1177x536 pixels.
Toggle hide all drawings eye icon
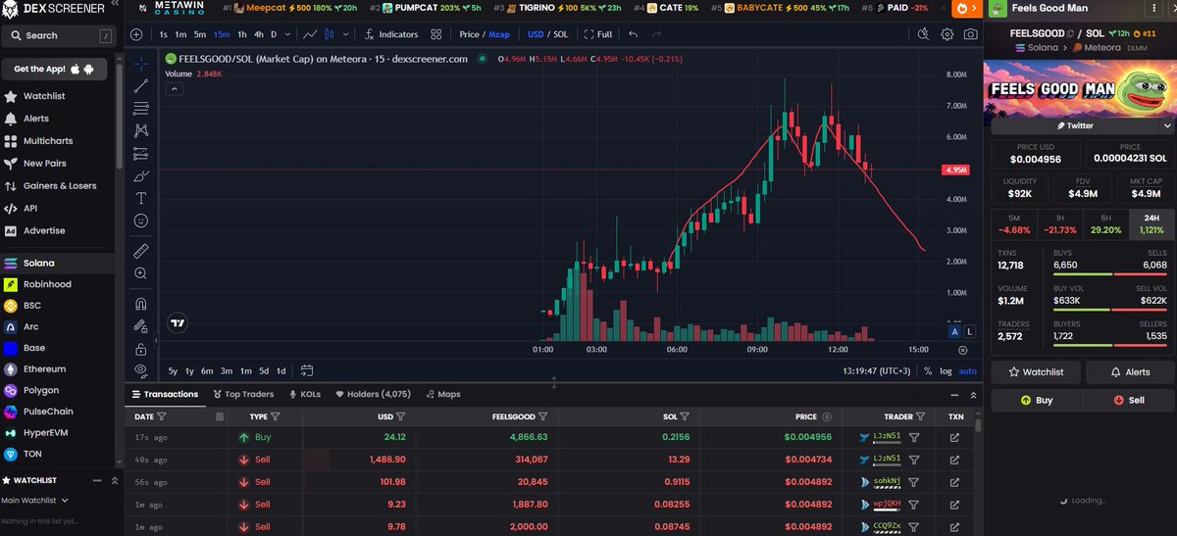pos(141,370)
